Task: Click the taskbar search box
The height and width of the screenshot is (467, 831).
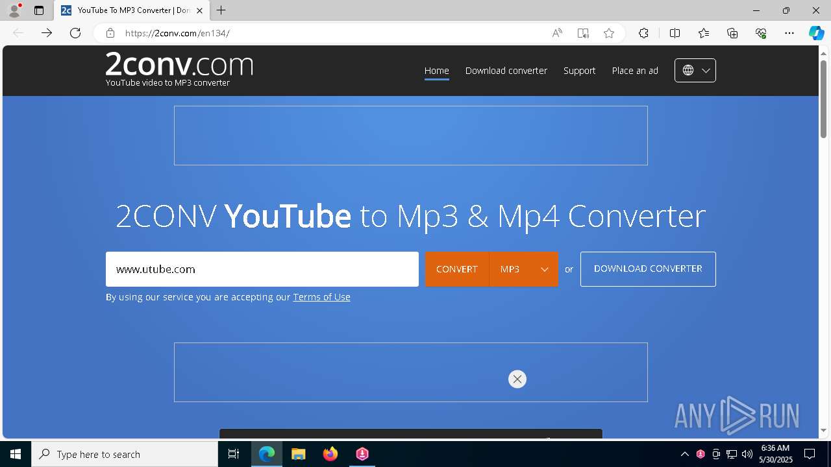Action: [x=125, y=454]
